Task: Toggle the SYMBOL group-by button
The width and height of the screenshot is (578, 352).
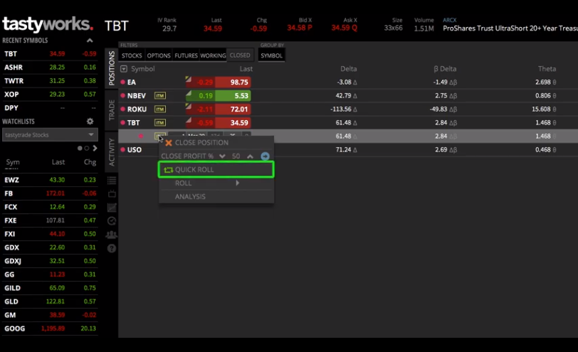Action: (x=272, y=55)
